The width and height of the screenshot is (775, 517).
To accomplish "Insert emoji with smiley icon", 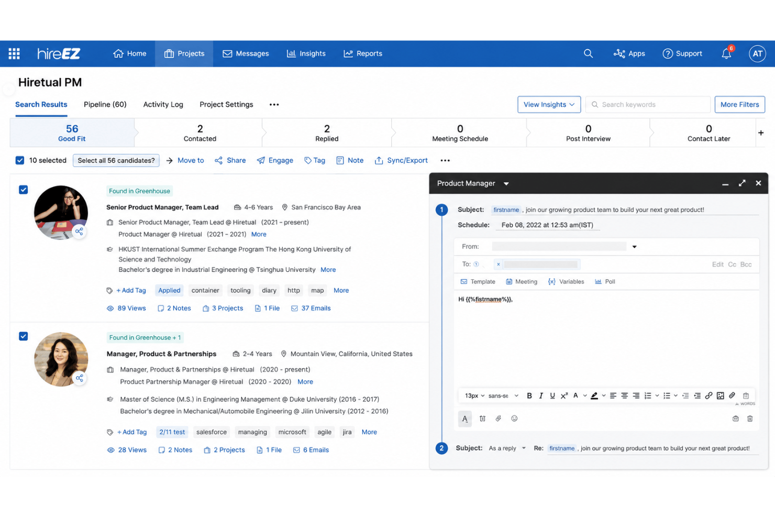I will (x=514, y=419).
